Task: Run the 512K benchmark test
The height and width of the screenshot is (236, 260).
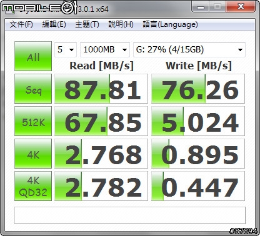Action: 33,121
